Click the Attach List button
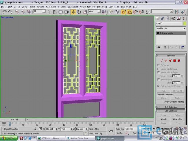The height and width of the screenshot is (141, 188). pyautogui.click(x=178, y=119)
